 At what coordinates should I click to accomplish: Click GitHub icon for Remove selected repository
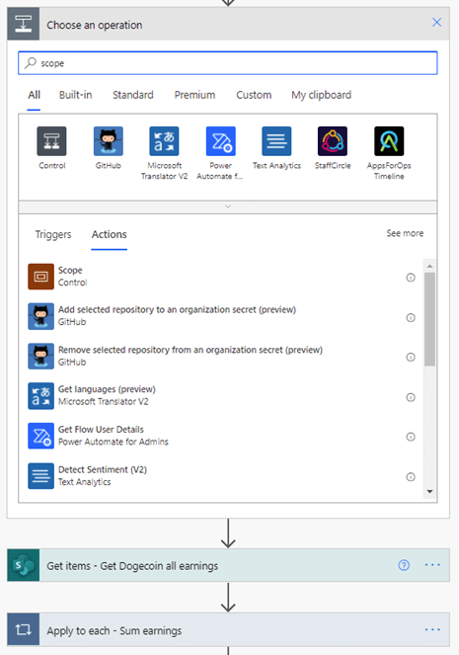[40, 357]
